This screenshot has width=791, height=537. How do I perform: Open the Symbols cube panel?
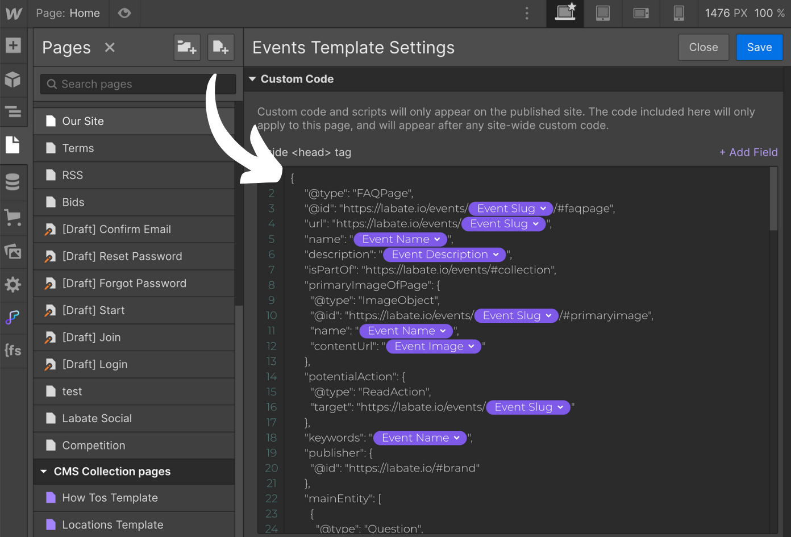click(13, 80)
